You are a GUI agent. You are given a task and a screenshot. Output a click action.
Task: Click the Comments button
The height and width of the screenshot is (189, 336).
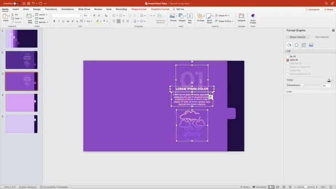point(312,9)
